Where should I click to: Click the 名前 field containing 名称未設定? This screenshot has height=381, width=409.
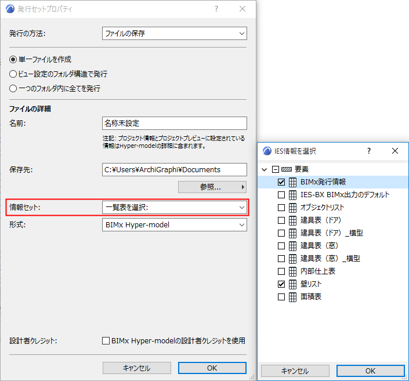pyautogui.click(x=175, y=123)
